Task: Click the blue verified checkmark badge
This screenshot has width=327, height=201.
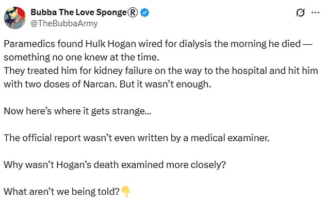Action: [144, 12]
